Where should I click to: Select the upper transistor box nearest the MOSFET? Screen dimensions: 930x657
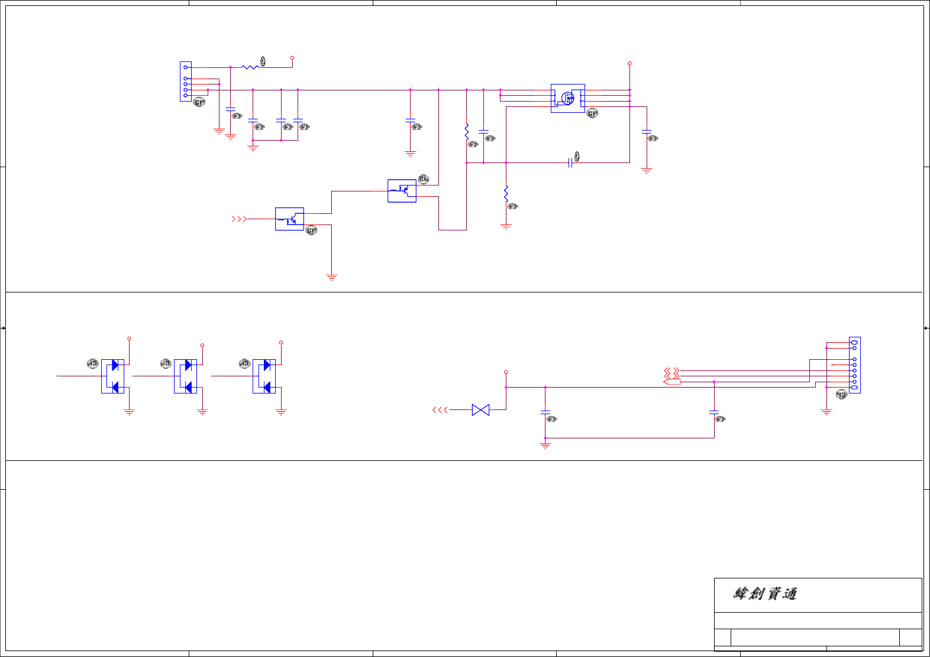point(402,191)
